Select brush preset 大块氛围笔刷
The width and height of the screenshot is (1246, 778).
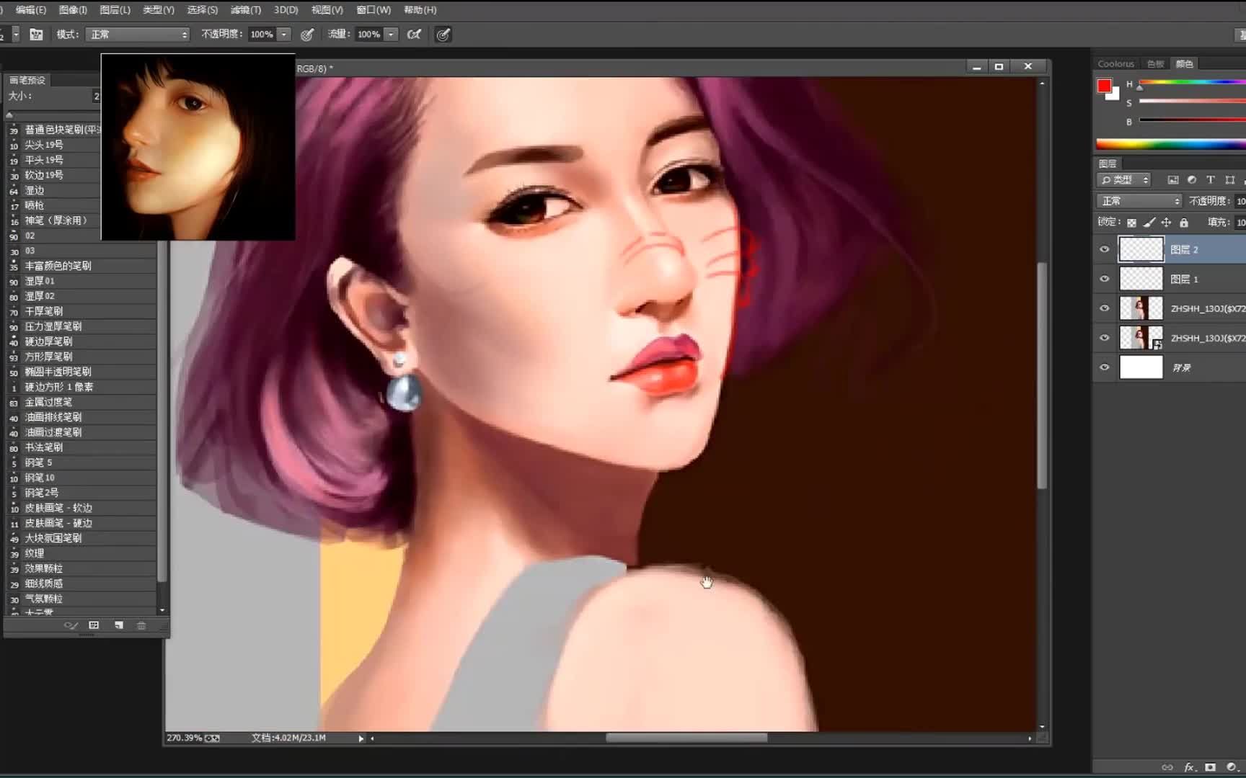[81, 538]
